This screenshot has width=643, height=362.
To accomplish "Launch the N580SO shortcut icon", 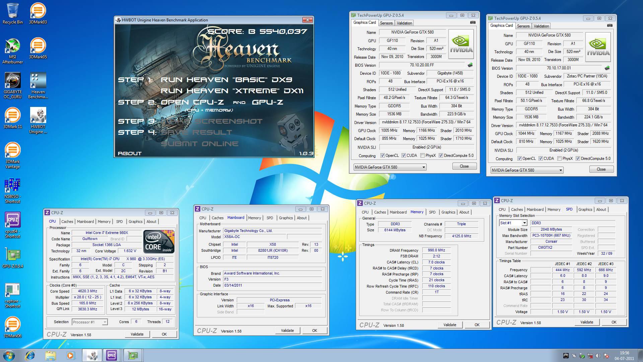I will click(13, 190).
